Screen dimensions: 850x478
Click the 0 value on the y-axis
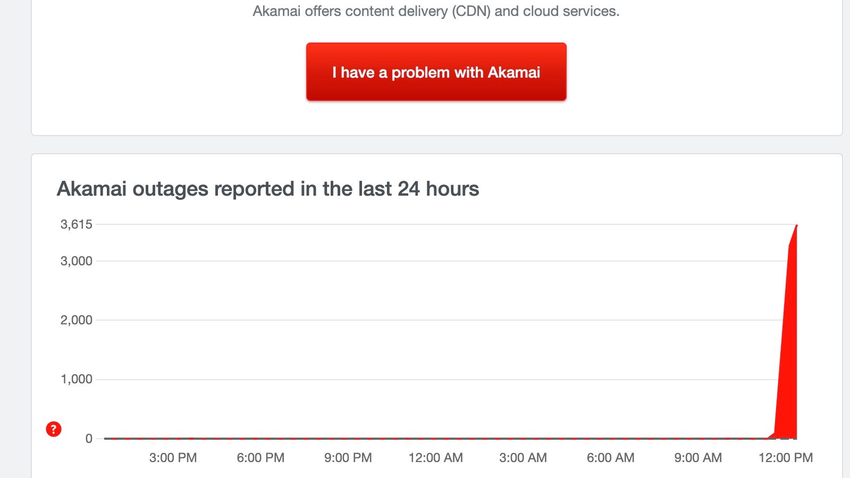[x=89, y=439]
